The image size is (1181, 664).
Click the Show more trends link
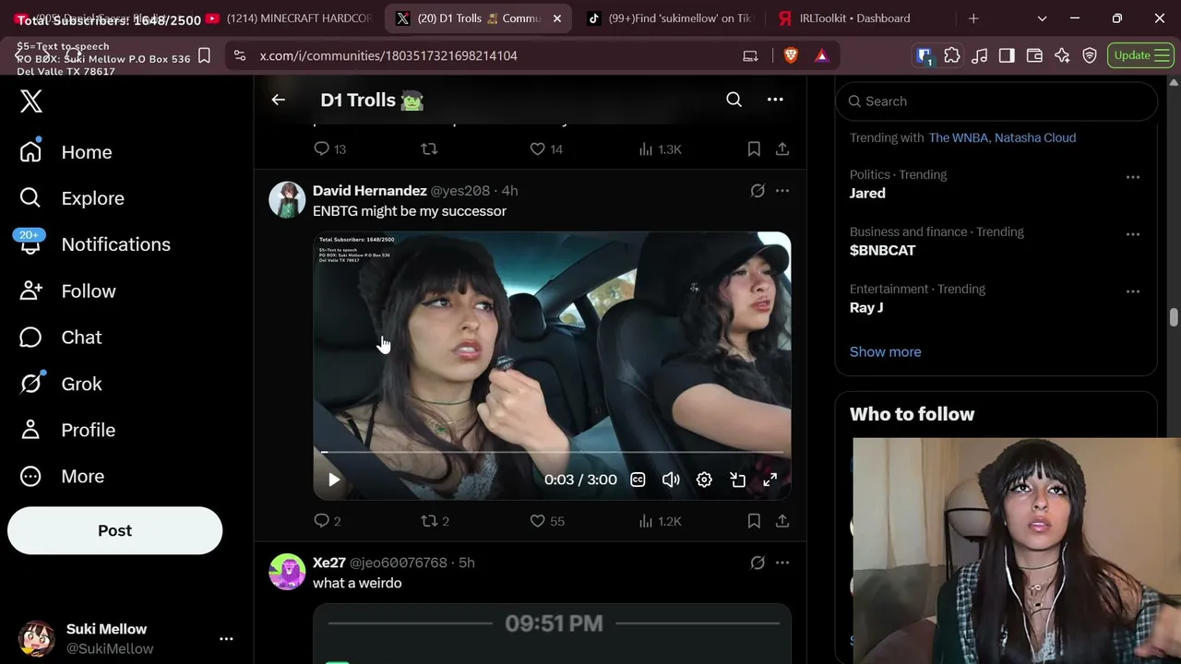click(885, 351)
